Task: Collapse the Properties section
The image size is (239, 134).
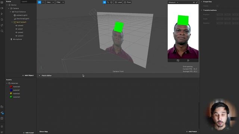Action: pyautogui.click(x=202, y=1)
